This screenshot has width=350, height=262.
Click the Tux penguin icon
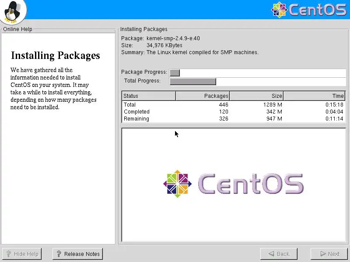click(13, 12)
